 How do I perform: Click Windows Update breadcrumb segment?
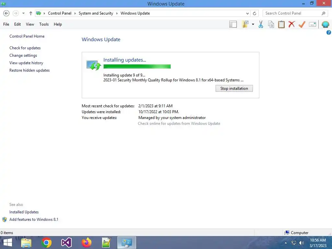pos(135,13)
